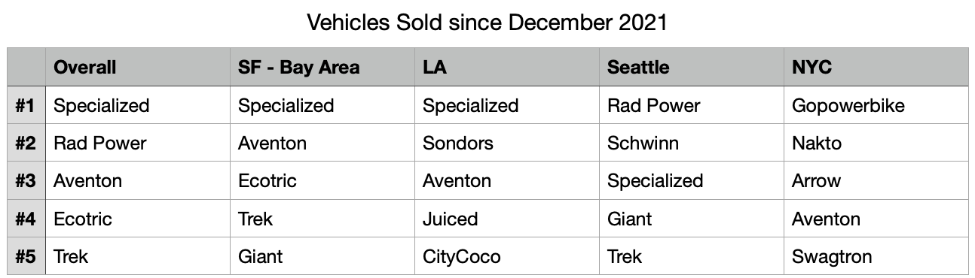
Task: Select row header #1
Action: pos(26,105)
